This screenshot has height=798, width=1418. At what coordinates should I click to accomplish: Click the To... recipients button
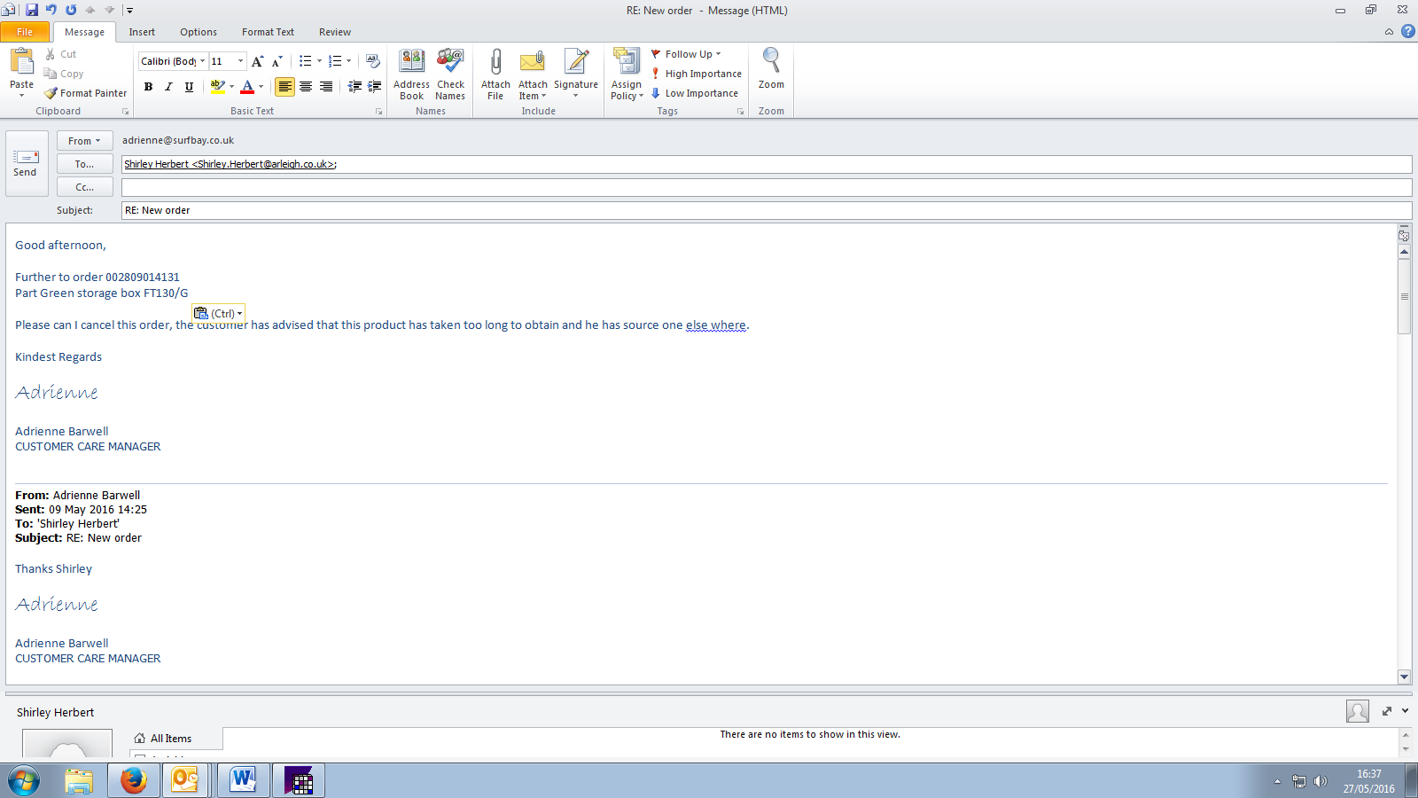[x=84, y=164]
